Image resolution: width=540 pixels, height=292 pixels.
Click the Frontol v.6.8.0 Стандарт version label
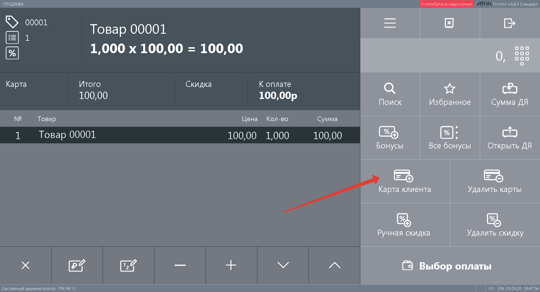[515, 4]
